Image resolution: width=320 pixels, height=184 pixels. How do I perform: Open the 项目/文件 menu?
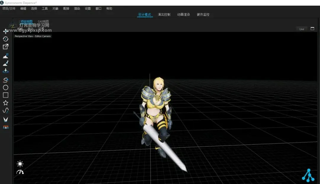9,8
